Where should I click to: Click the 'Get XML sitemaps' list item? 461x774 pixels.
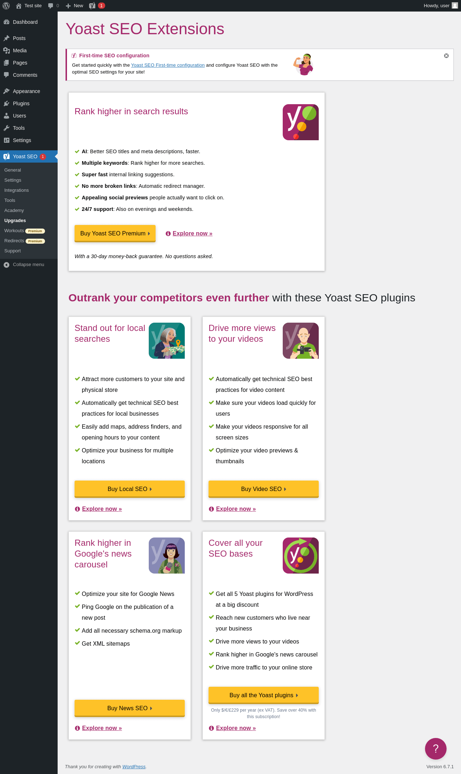click(106, 644)
